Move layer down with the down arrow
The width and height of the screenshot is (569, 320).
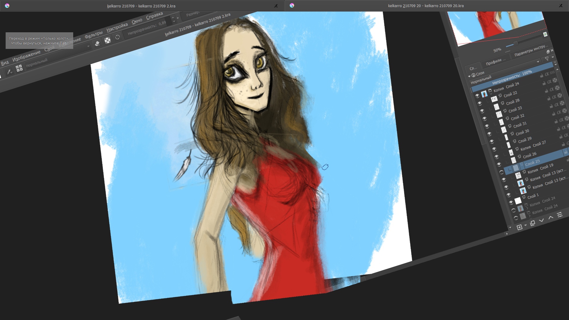tap(541, 220)
